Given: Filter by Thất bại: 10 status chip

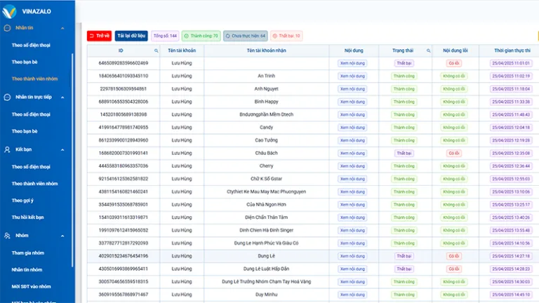Looking at the screenshot, I should 286,36.
